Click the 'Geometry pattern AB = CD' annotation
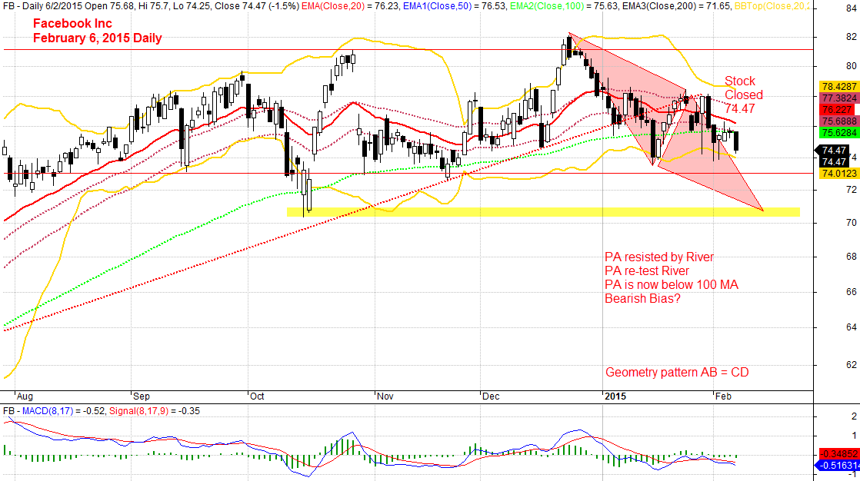Image resolution: width=860 pixels, height=481 pixels. [677, 373]
